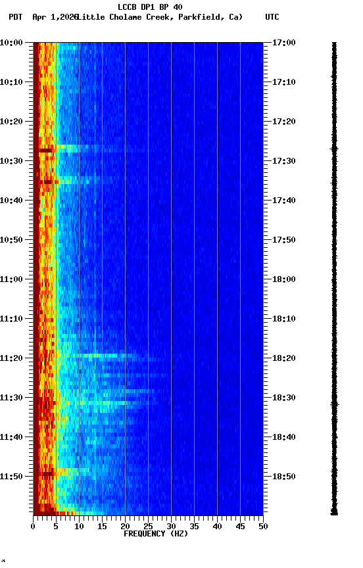Image resolution: width=363 pixels, height=568 pixels.
Task: Click the 'UTC' timezone label
Action: tap(272, 17)
